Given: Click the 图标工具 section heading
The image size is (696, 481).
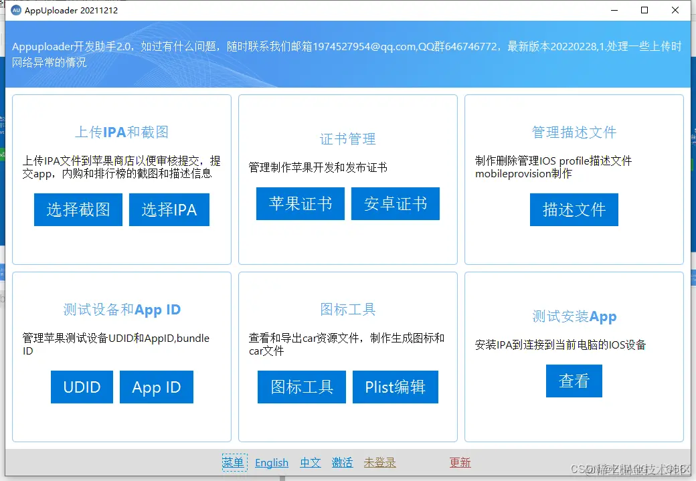Looking at the screenshot, I should coord(348,309).
